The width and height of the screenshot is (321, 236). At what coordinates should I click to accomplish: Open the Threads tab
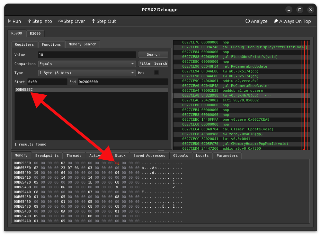coord(74,156)
